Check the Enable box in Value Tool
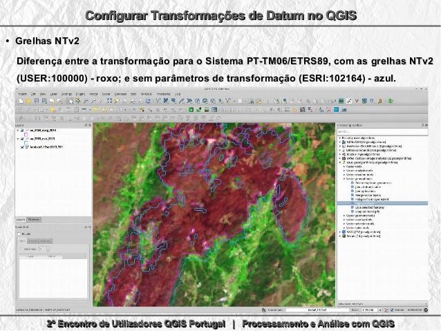 (19, 234)
